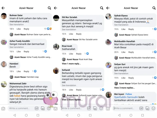Tap the Android home circle in the middle panel
Viewport: 157px width, 118px height.
(x=78, y=115)
